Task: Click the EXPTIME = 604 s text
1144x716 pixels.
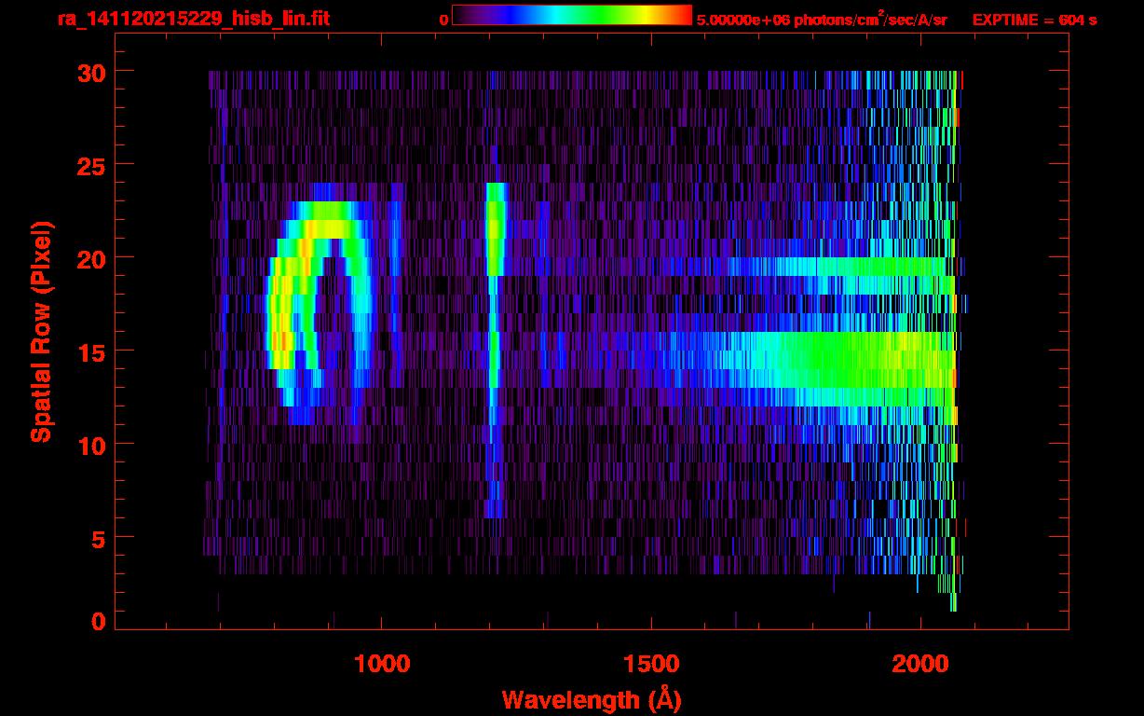Action: [1034, 20]
